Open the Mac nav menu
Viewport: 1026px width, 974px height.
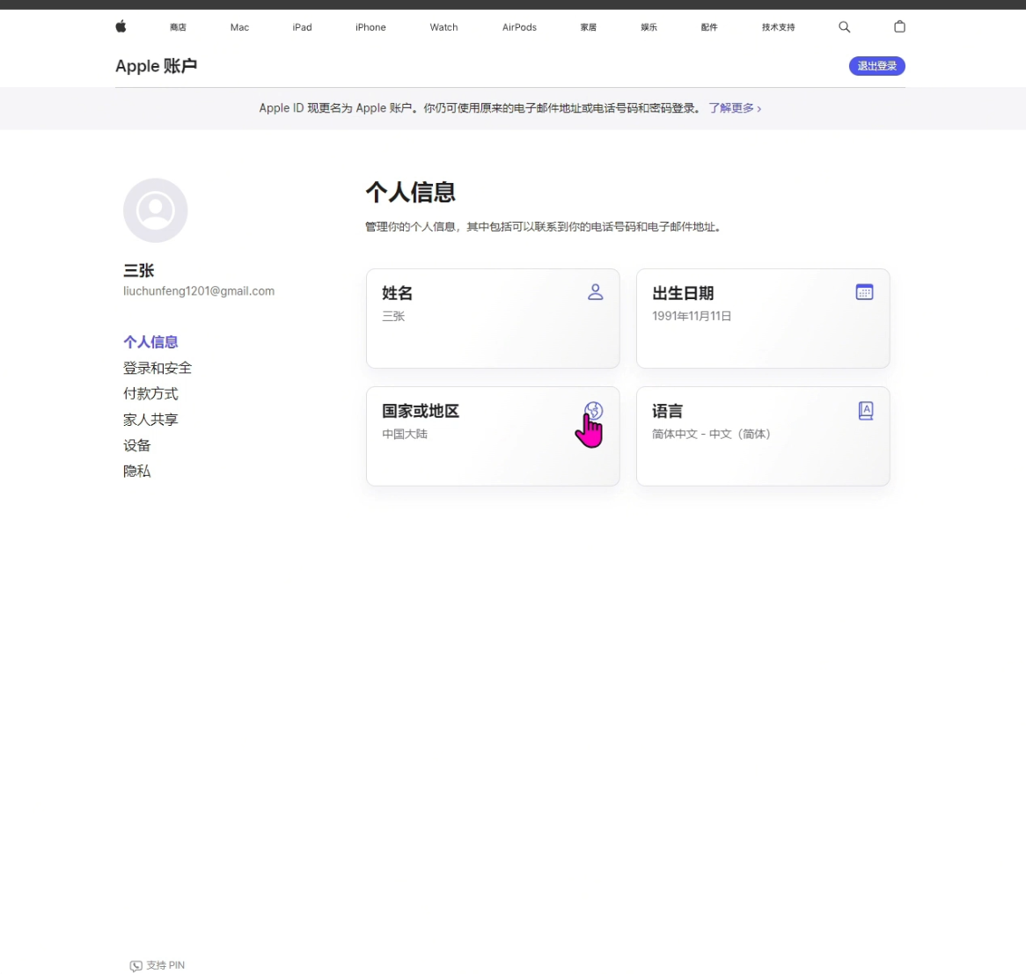pyautogui.click(x=239, y=27)
